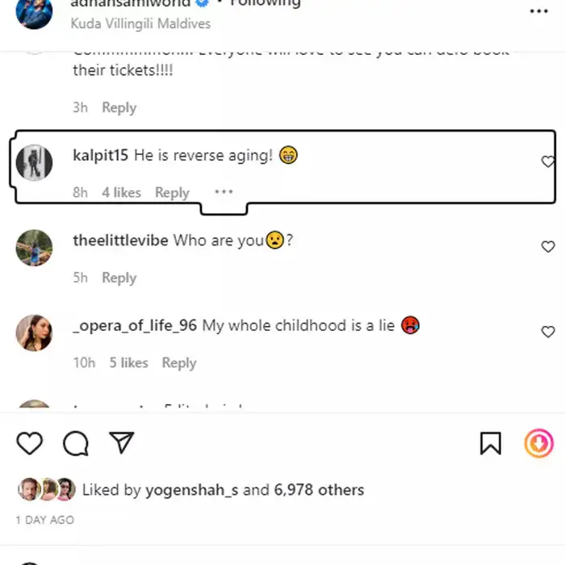Like _opera_of_life_96's comment heart
The width and height of the screenshot is (565, 565).
pyautogui.click(x=548, y=332)
